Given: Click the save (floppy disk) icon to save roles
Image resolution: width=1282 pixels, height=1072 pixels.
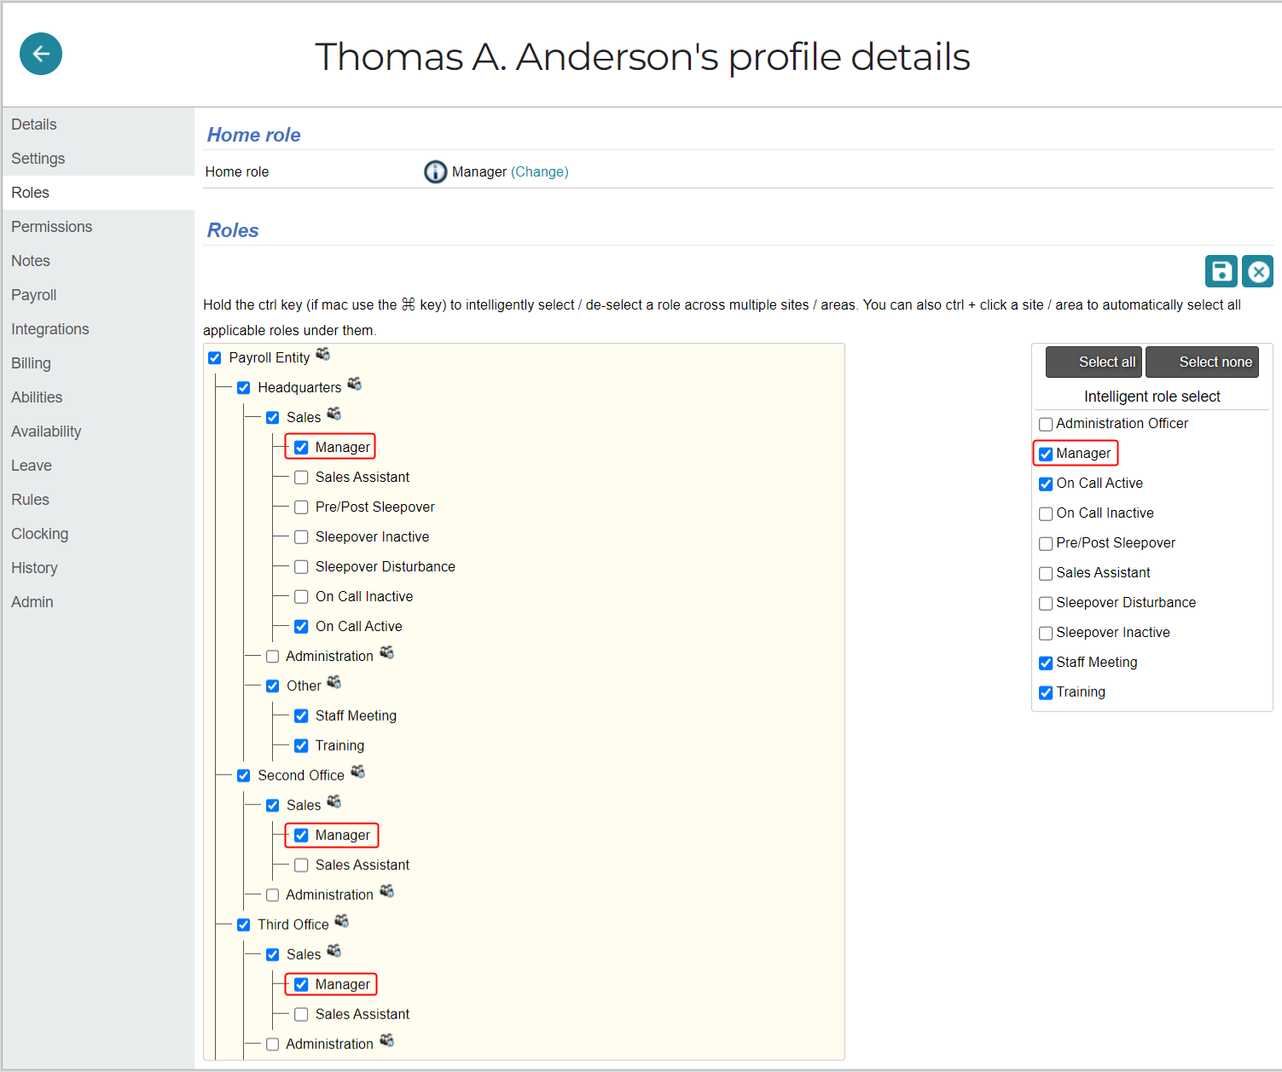Looking at the screenshot, I should tap(1221, 270).
